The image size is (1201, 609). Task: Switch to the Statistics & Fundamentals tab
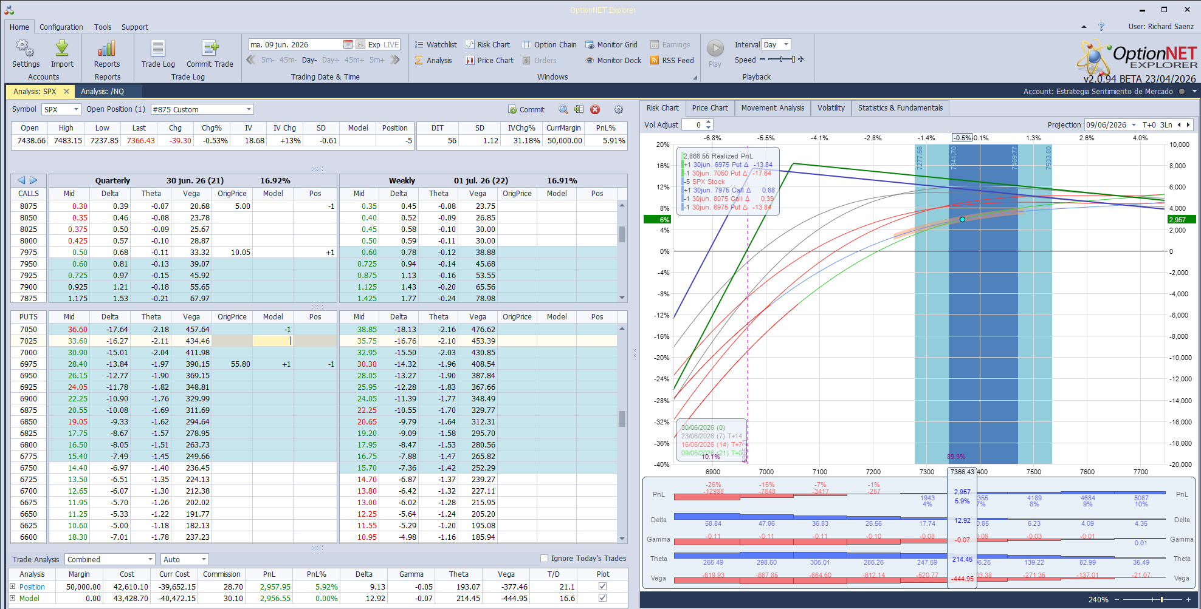pyautogui.click(x=900, y=108)
